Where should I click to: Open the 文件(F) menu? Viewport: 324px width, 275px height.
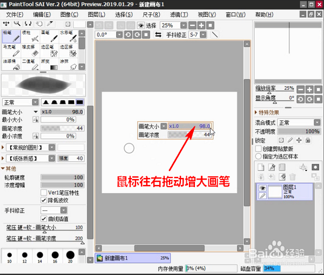pyautogui.click(x=15, y=15)
